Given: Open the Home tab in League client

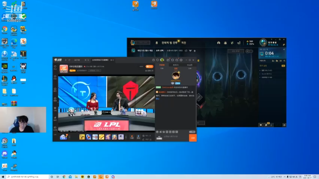Looking at the screenshot, I should (x=157, y=43).
